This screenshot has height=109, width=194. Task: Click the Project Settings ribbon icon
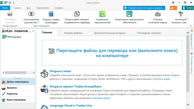(x=10, y=14)
